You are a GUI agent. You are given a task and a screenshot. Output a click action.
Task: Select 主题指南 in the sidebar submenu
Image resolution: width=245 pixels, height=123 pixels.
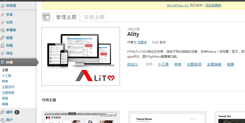pos(8,93)
